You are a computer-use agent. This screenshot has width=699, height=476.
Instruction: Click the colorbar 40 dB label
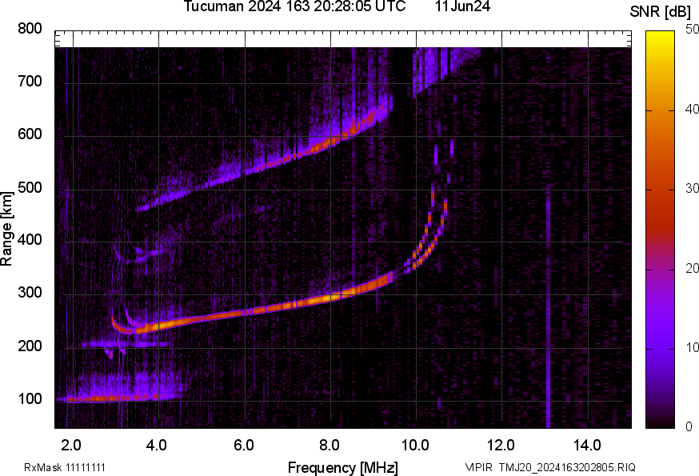pos(692,110)
